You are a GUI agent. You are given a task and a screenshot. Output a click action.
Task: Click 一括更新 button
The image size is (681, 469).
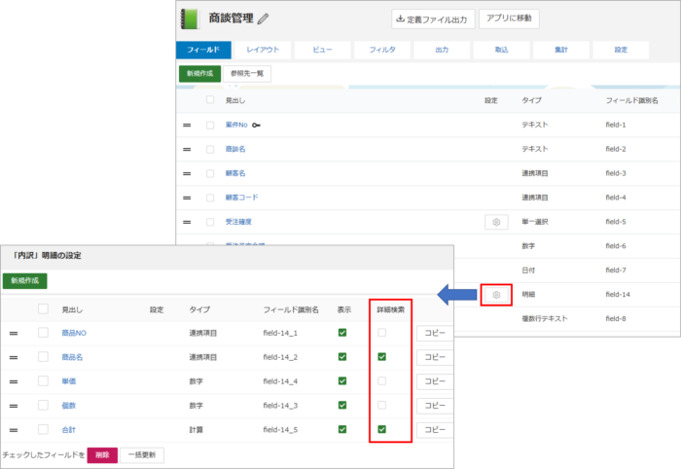click(142, 454)
